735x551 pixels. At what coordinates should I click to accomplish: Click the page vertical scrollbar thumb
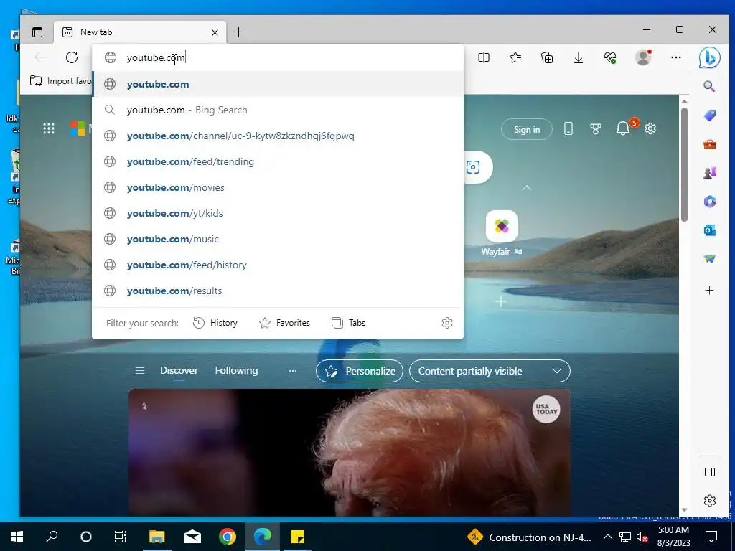click(684, 164)
